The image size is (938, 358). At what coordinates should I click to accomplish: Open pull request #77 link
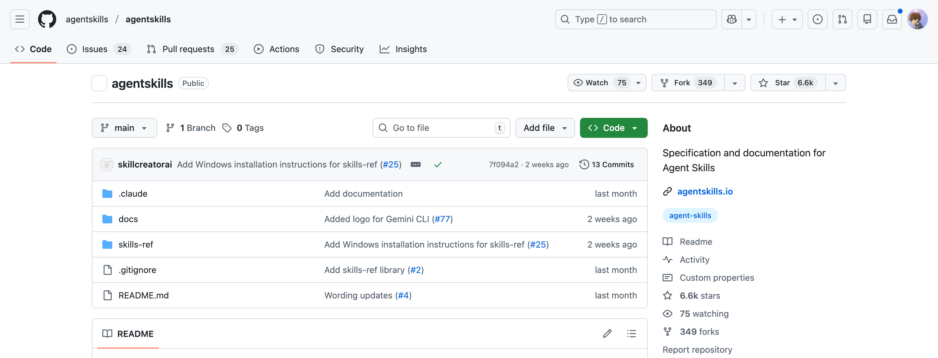coord(442,219)
